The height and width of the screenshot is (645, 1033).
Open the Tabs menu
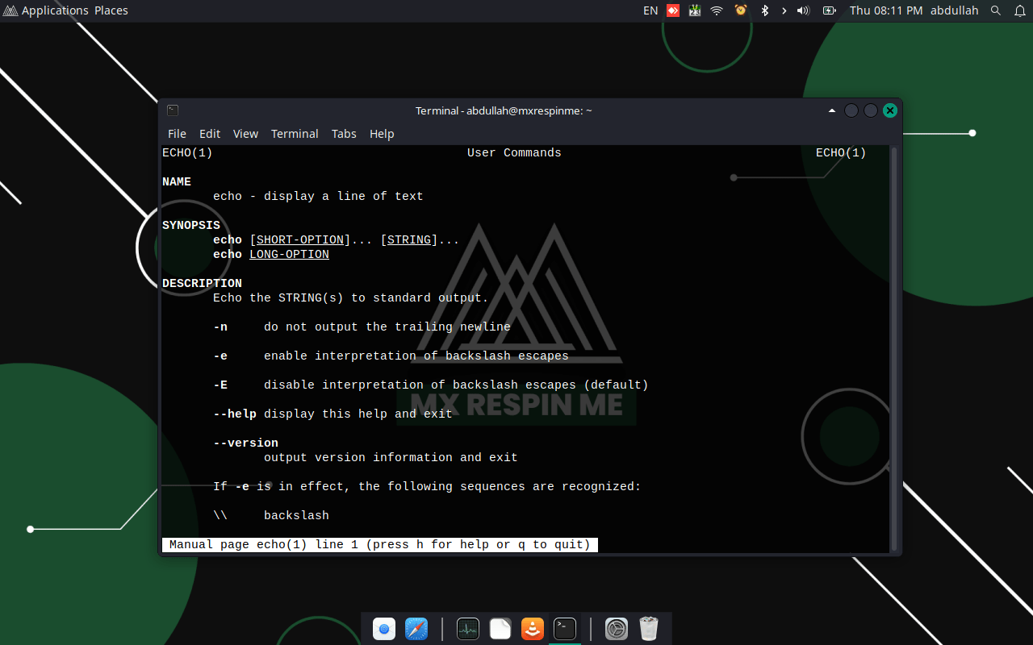(344, 134)
